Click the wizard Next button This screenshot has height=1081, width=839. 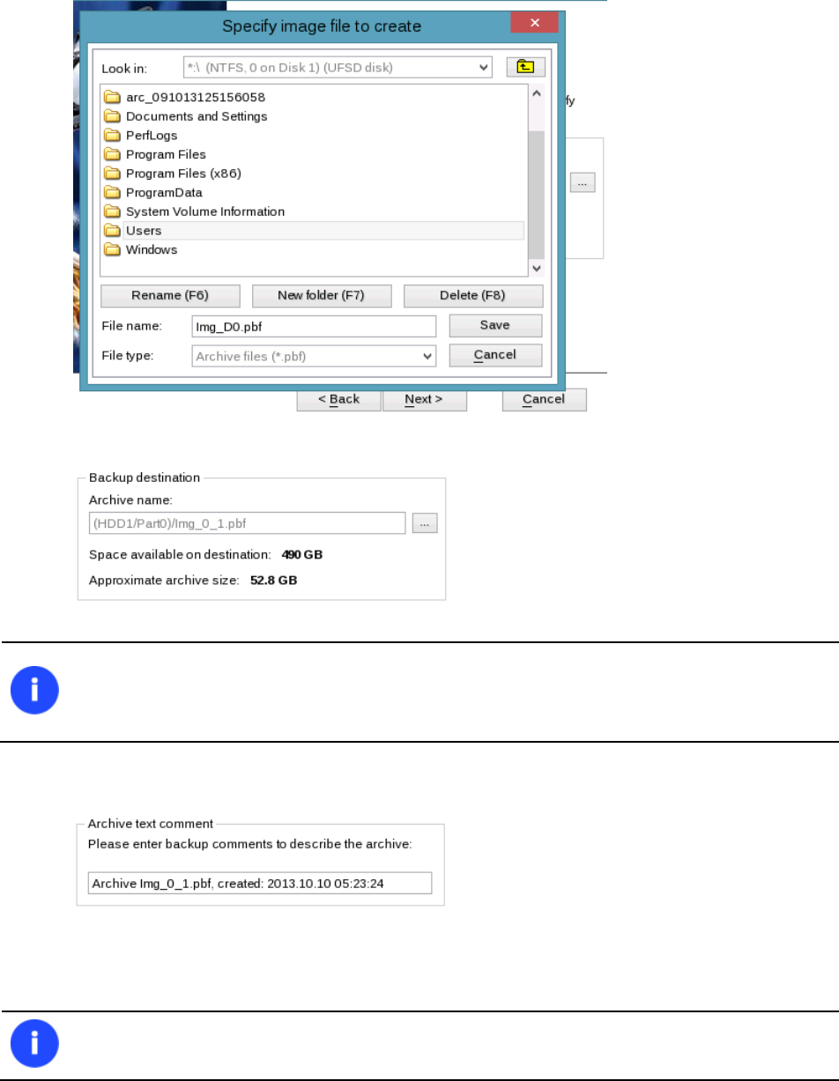pyautogui.click(x=424, y=400)
